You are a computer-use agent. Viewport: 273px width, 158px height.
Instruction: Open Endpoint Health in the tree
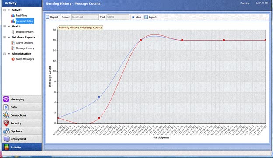pos(24,32)
